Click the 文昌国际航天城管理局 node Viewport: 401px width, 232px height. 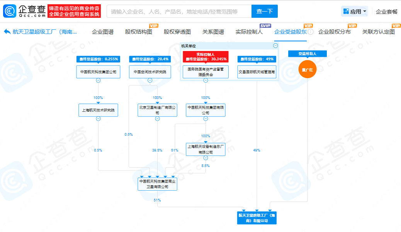point(257,72)
